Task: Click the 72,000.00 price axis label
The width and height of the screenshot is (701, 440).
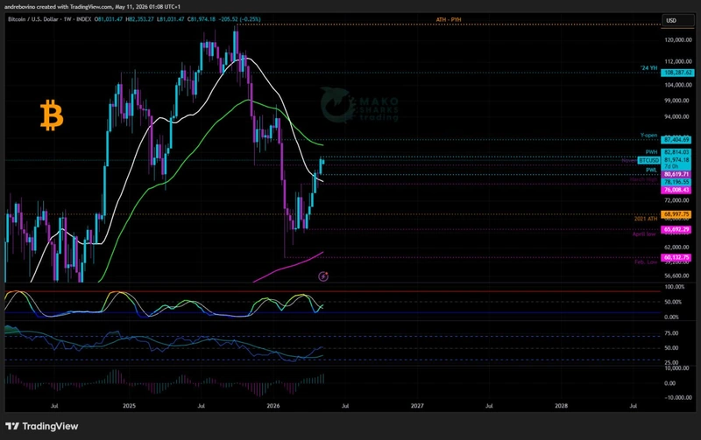Action: pos(676,200)
